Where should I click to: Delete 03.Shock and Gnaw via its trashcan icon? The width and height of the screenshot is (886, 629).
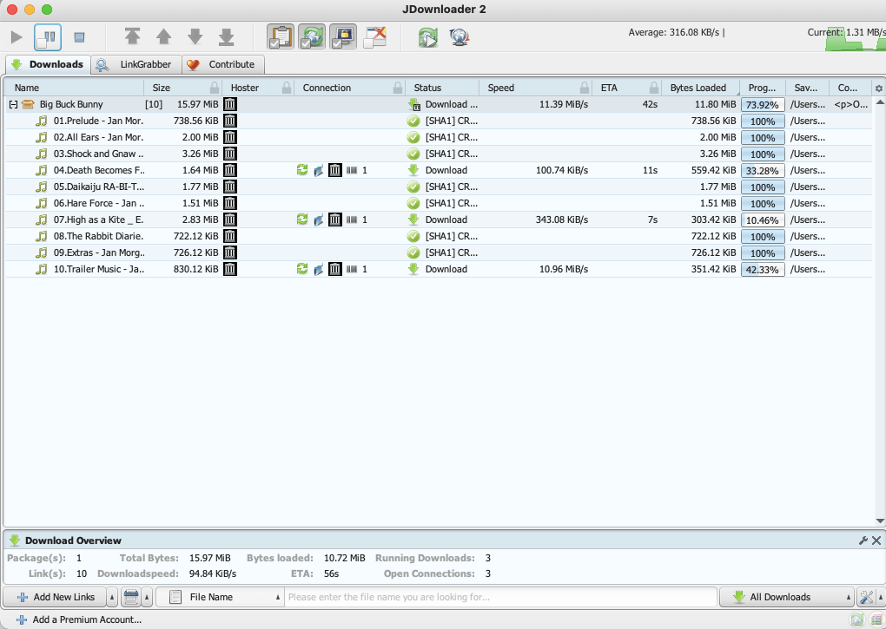pyautogui.click(x=229, y=154)
